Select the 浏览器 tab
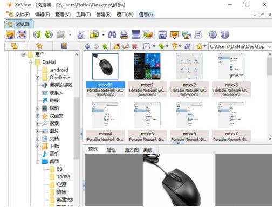 click(x=19, y=24)
